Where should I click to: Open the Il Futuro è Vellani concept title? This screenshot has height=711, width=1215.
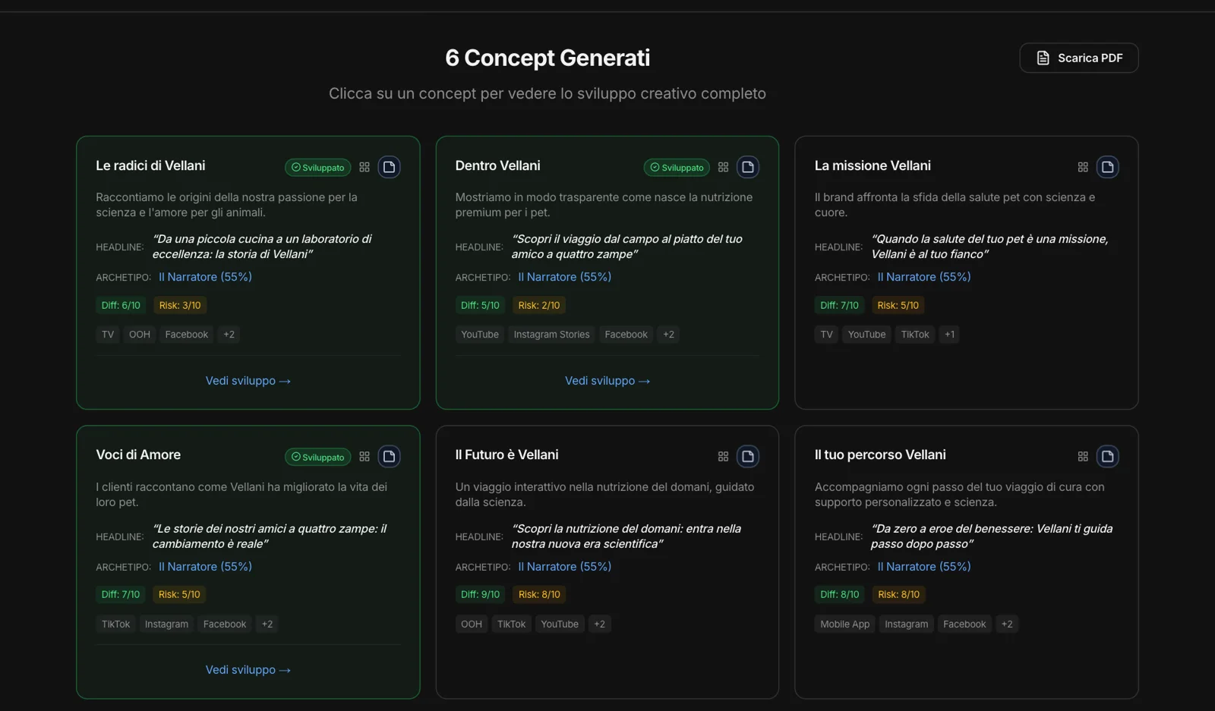[x=507, y=455]
